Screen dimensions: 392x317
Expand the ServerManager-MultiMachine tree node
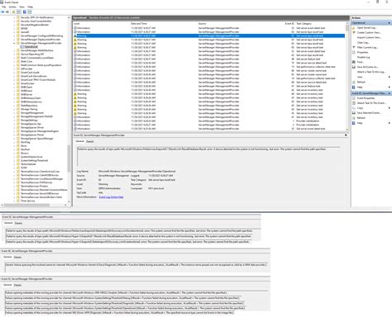(x=14, y=50)
